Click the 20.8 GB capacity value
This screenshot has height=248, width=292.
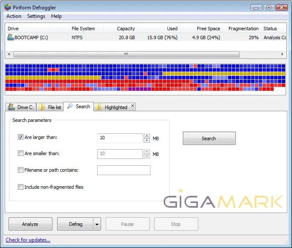click(127, 37)
